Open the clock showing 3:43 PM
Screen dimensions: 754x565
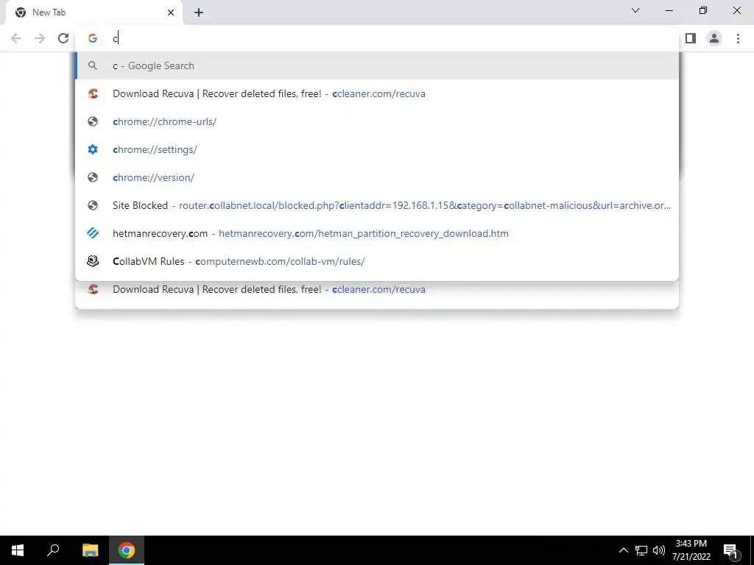coord(691,550)
